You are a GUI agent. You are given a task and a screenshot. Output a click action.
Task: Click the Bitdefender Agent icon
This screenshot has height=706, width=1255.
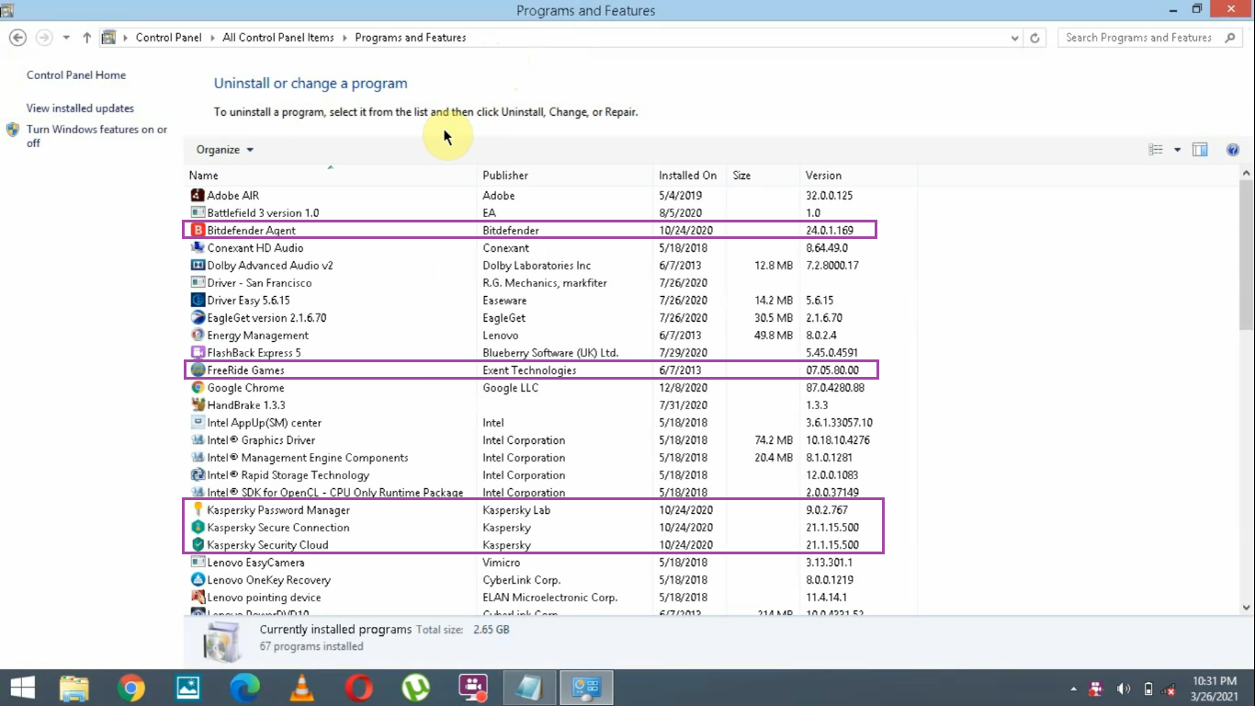[x=198, y=231]
